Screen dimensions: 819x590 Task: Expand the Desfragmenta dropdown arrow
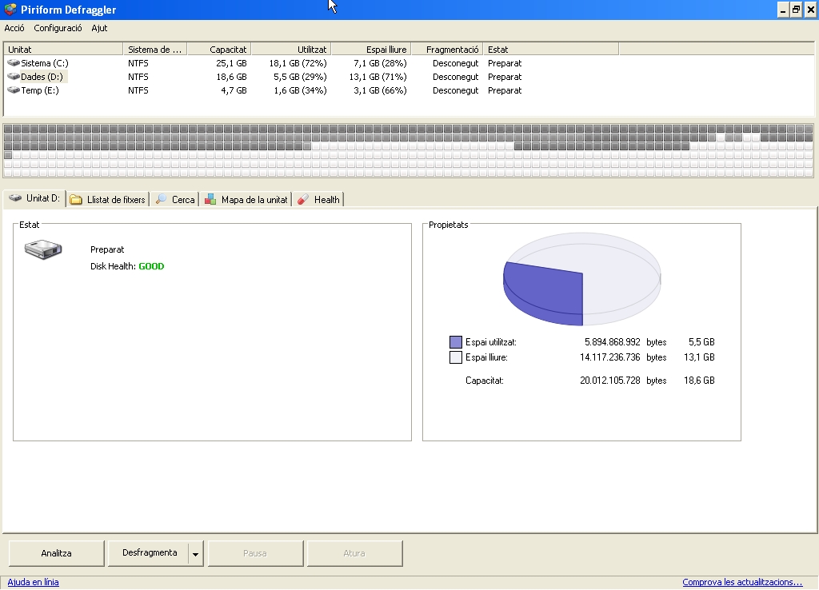[x=196, y=554]
